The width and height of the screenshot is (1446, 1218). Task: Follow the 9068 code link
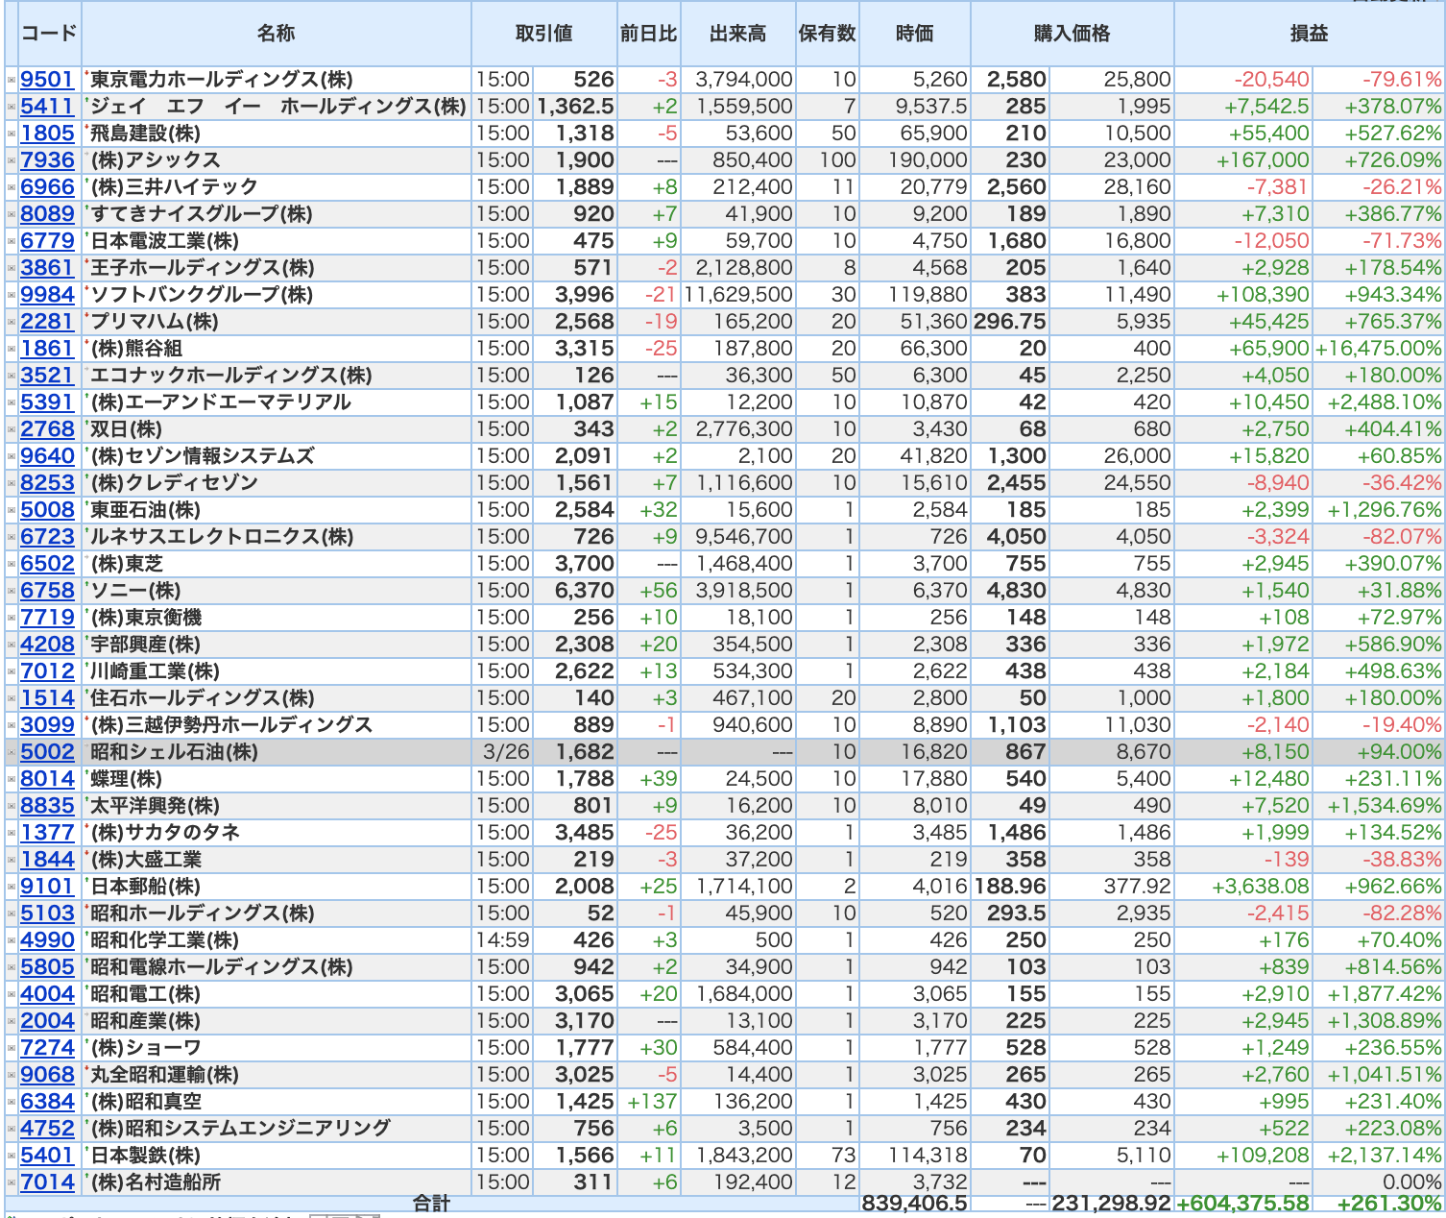pyautogui.click(x=47, y=1075)
